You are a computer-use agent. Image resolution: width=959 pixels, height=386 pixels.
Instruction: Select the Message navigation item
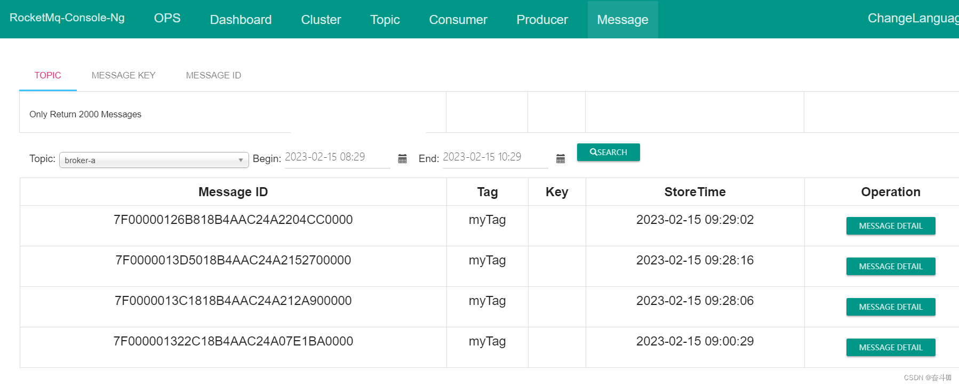[623, 19]
